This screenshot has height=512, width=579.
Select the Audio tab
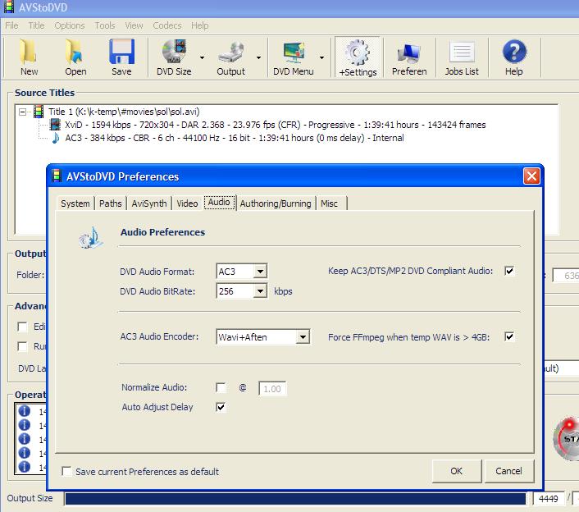[219, 202]
